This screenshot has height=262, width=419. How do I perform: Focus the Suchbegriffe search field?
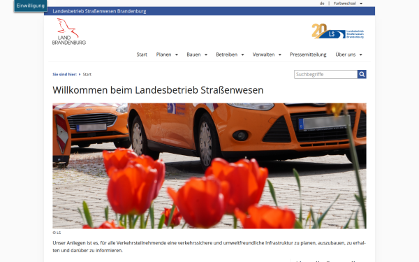click(x=325, y=74)
